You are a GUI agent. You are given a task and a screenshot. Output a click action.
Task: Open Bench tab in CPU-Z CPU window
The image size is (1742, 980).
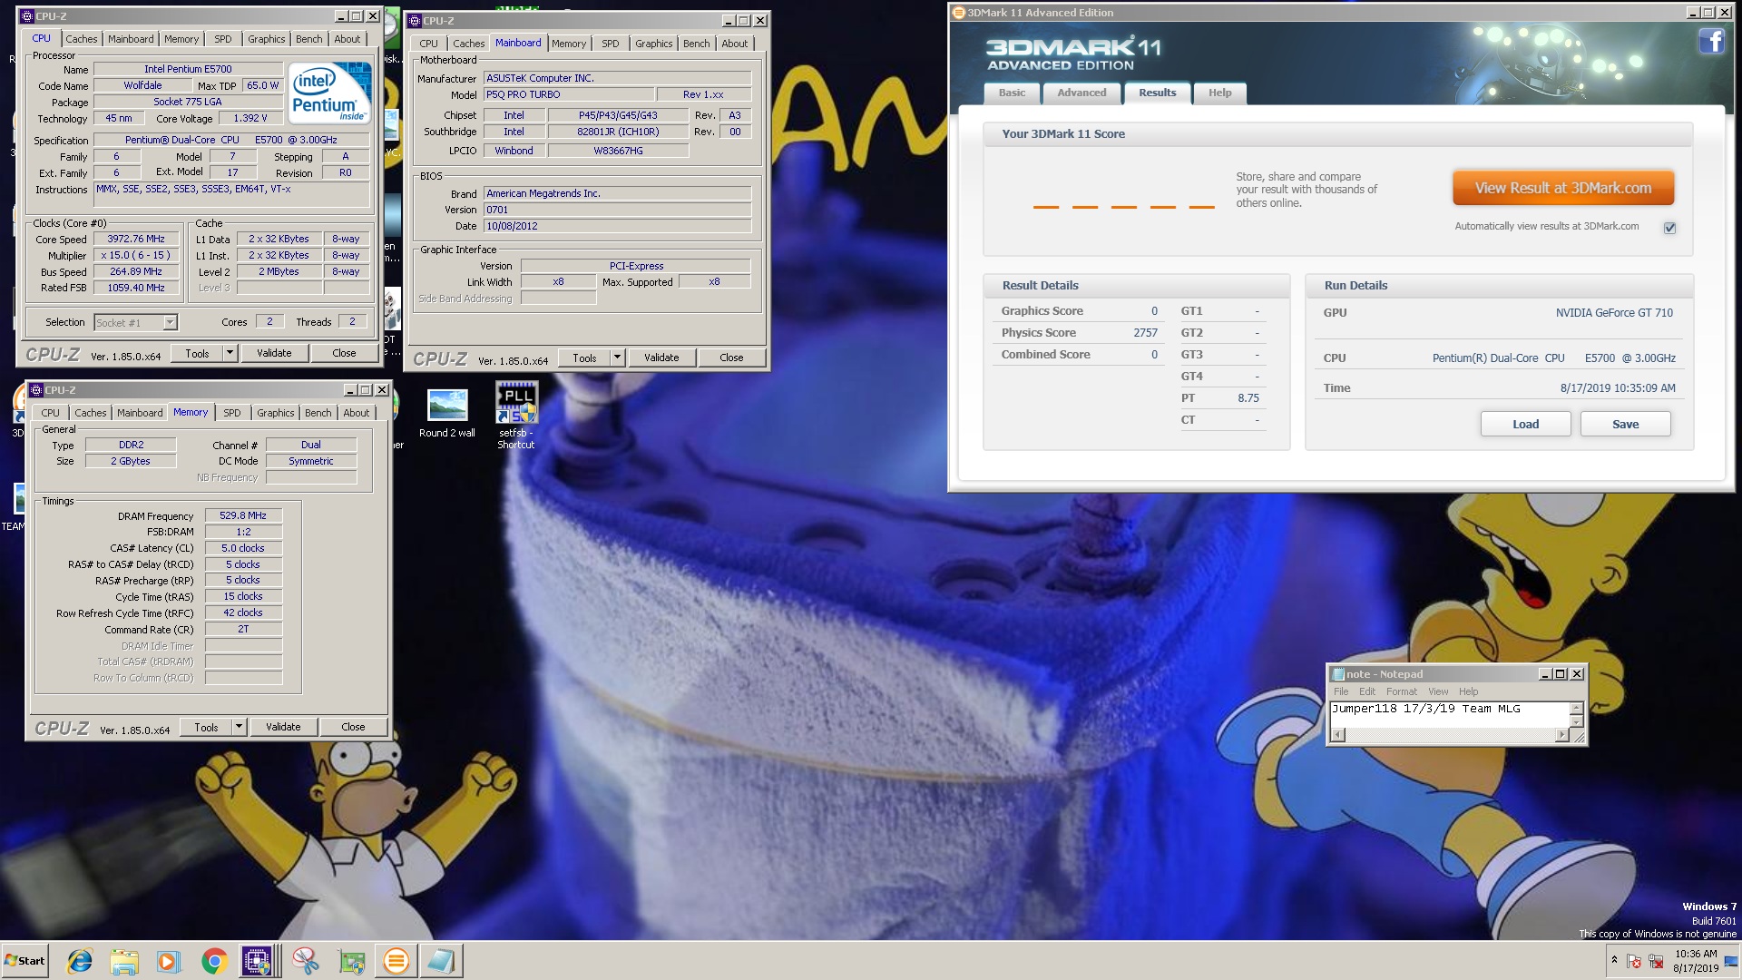click(308, 39)
